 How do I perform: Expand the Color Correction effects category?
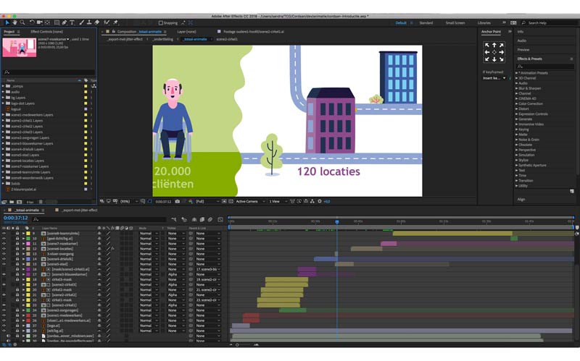click(x=517, y=103)
